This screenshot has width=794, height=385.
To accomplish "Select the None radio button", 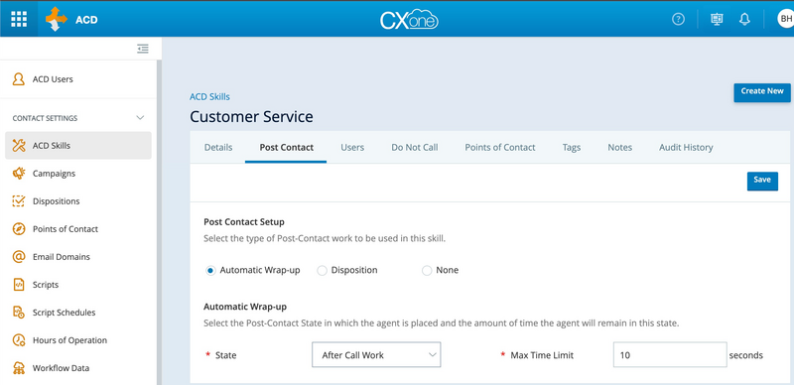I will point(427,271).
